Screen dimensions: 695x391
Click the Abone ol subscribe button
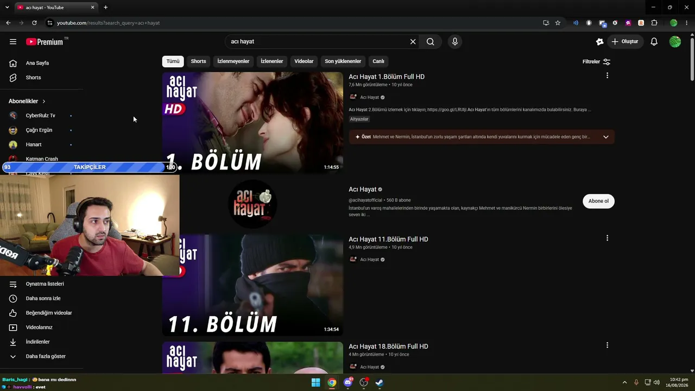pyautogui.click(x=598, y=201)
